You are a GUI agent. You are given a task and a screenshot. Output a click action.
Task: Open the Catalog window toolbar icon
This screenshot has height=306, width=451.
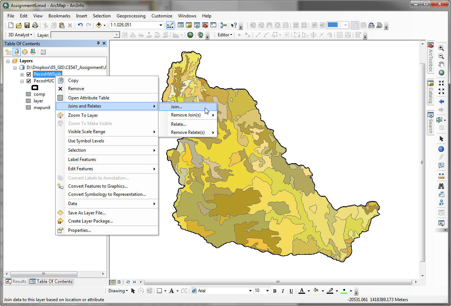[x=189, y=25]
